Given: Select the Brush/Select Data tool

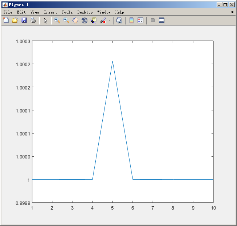Looking at the screenshot, I should [x=103, y=20].
